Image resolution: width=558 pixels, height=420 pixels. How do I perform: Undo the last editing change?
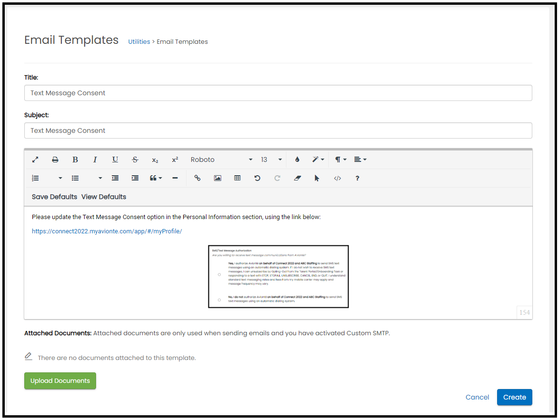[x=257, y=178]
